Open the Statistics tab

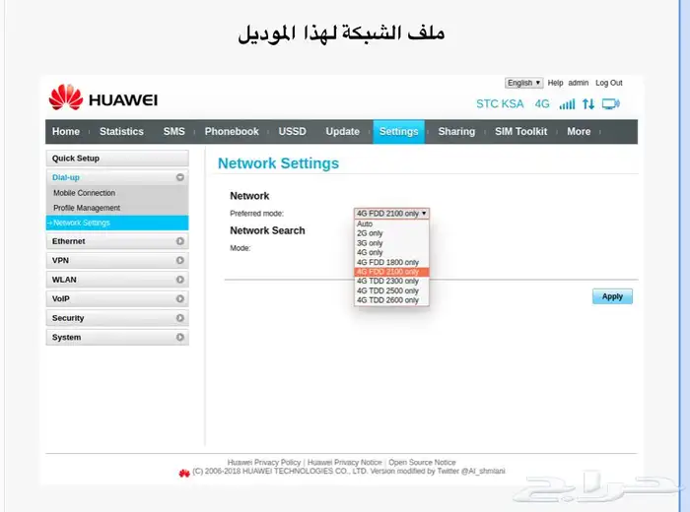[x=121, y=131]
